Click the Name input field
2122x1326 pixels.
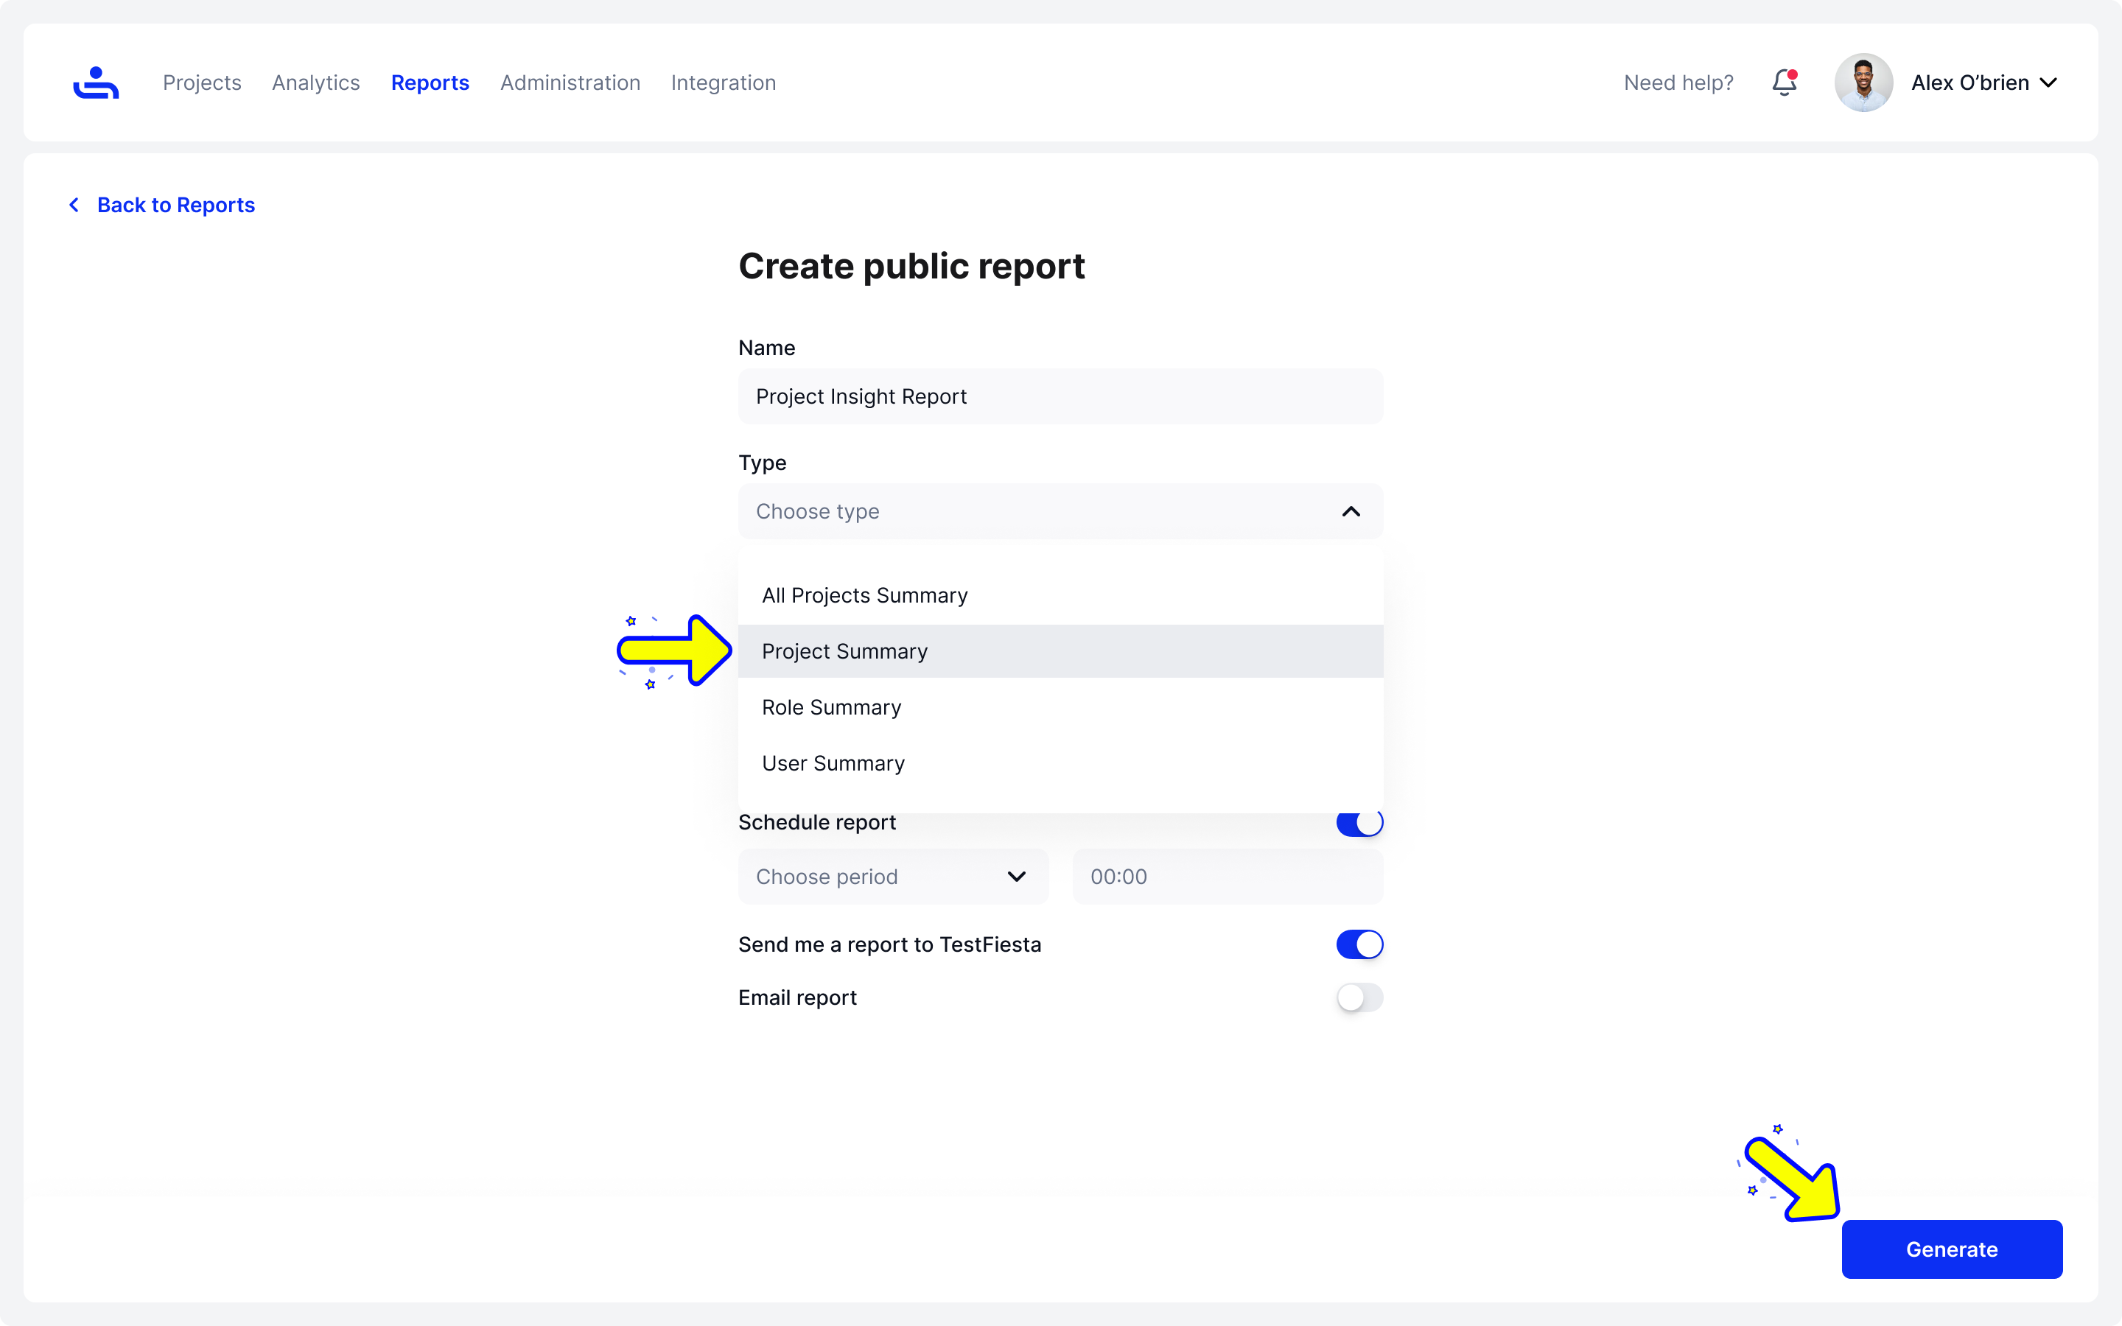(1060, 396)
